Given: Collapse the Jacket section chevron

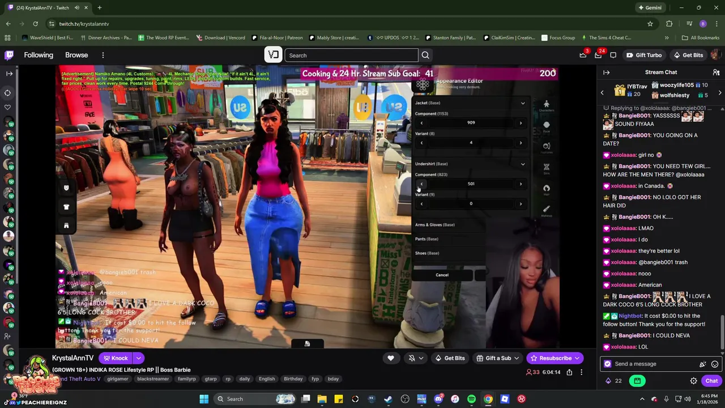Looking at the screenshot, I should [x=523, y=103].
